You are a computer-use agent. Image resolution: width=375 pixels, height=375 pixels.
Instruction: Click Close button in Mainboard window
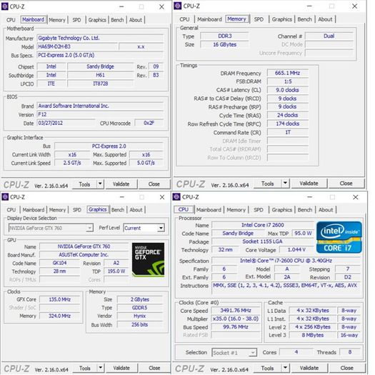tap(154, 184)
